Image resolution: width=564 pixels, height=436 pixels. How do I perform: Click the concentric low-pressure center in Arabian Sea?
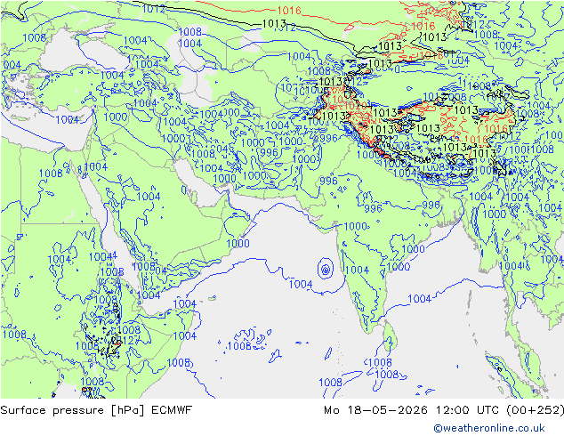(x=326, y=269)
